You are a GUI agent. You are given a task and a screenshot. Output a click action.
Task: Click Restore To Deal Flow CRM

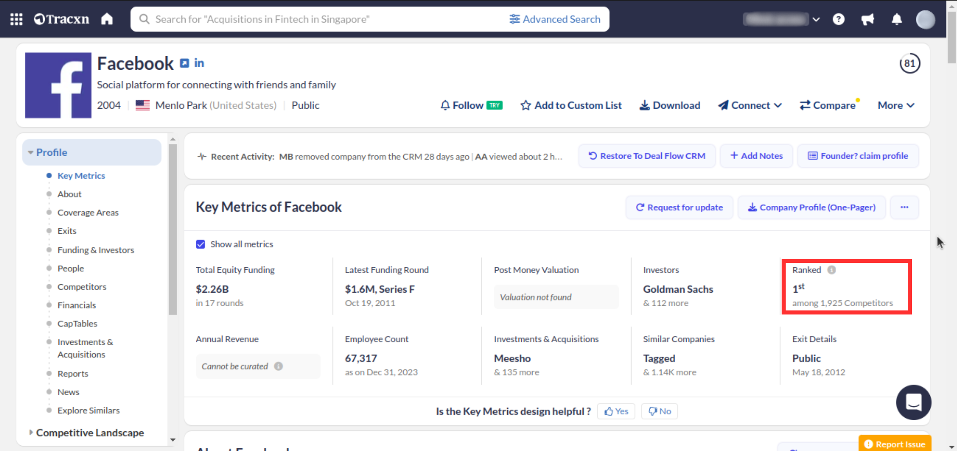tap(647, 156)
